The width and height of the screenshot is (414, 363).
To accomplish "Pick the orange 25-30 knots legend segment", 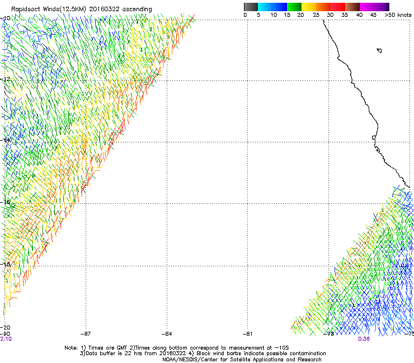I will click(x=323, y=7).
